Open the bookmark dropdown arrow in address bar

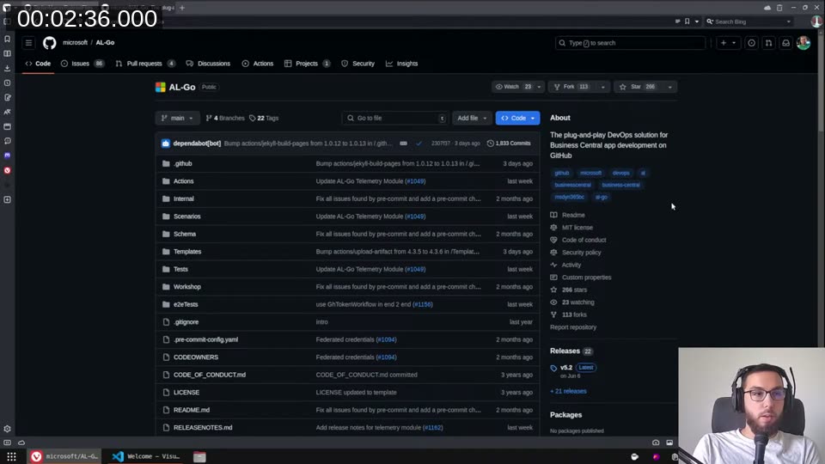tap(697, 21)
